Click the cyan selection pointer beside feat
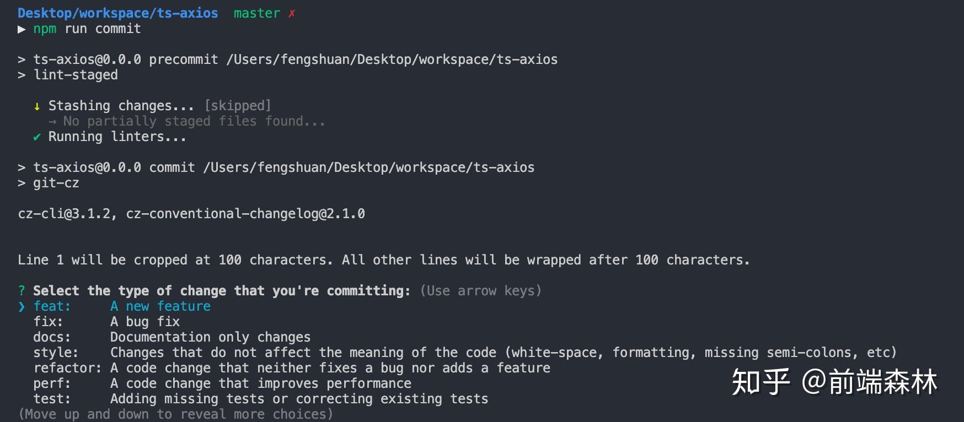The width and height of the screenshot is (964, 422). pyautogui.click(x=22, y=306)
